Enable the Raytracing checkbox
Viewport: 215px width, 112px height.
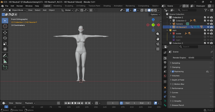click(173, 71)
